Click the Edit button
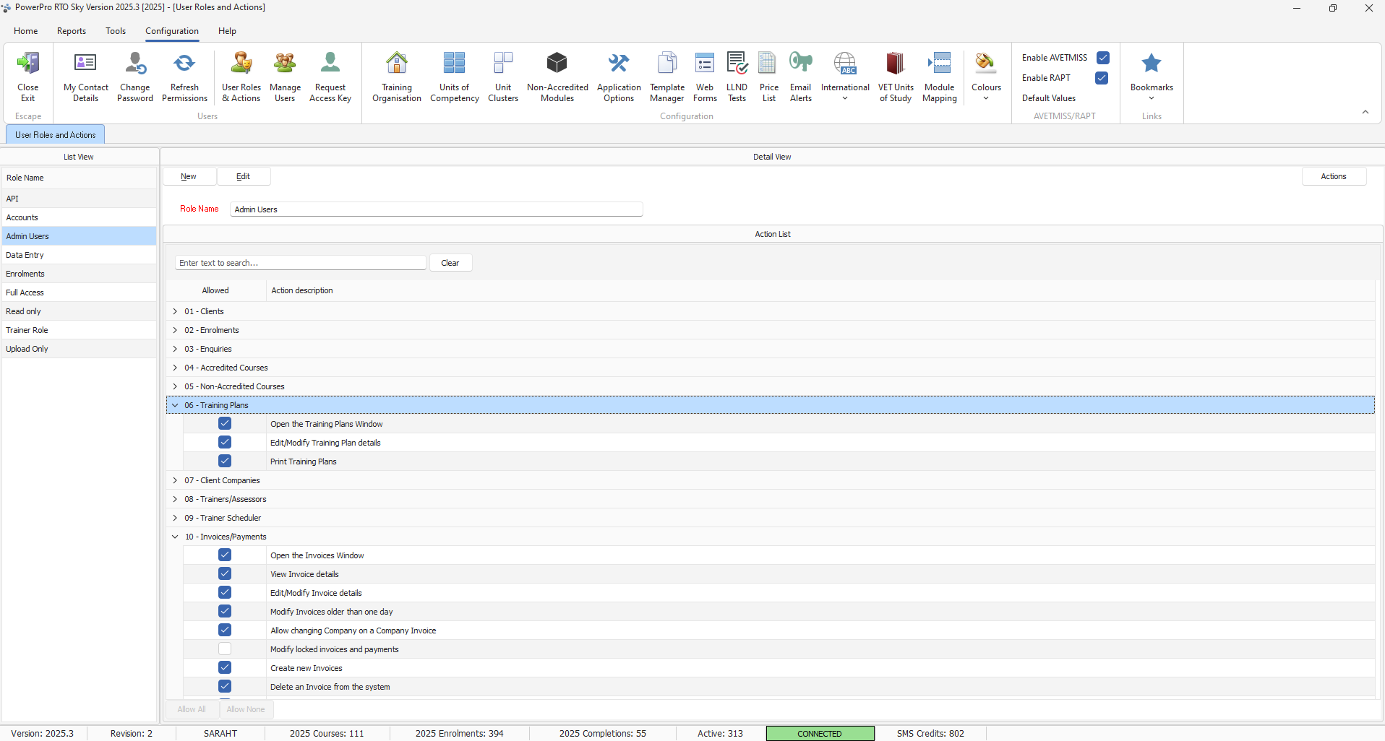This screenshot has width=1385, height=741. pos(244,176)
